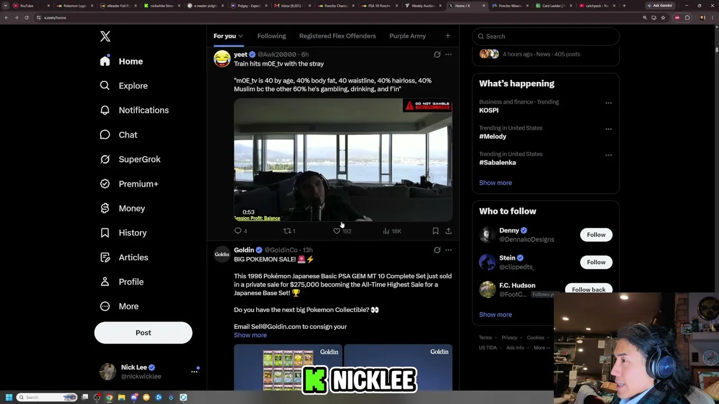Reload the page in the browser toolbar
Screen dimensions: 719x404
tap(26, 17)
